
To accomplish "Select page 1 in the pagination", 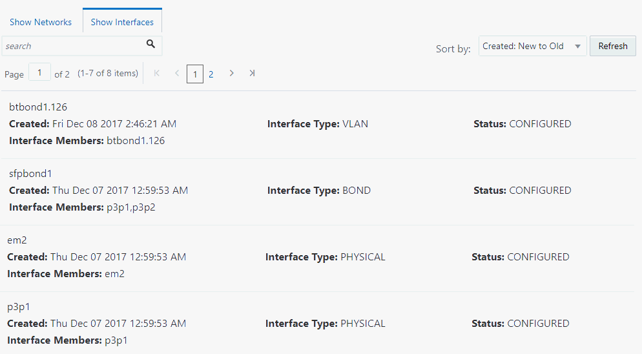I will point(194,74).
